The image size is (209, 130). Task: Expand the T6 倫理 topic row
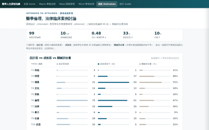point(104,100)
